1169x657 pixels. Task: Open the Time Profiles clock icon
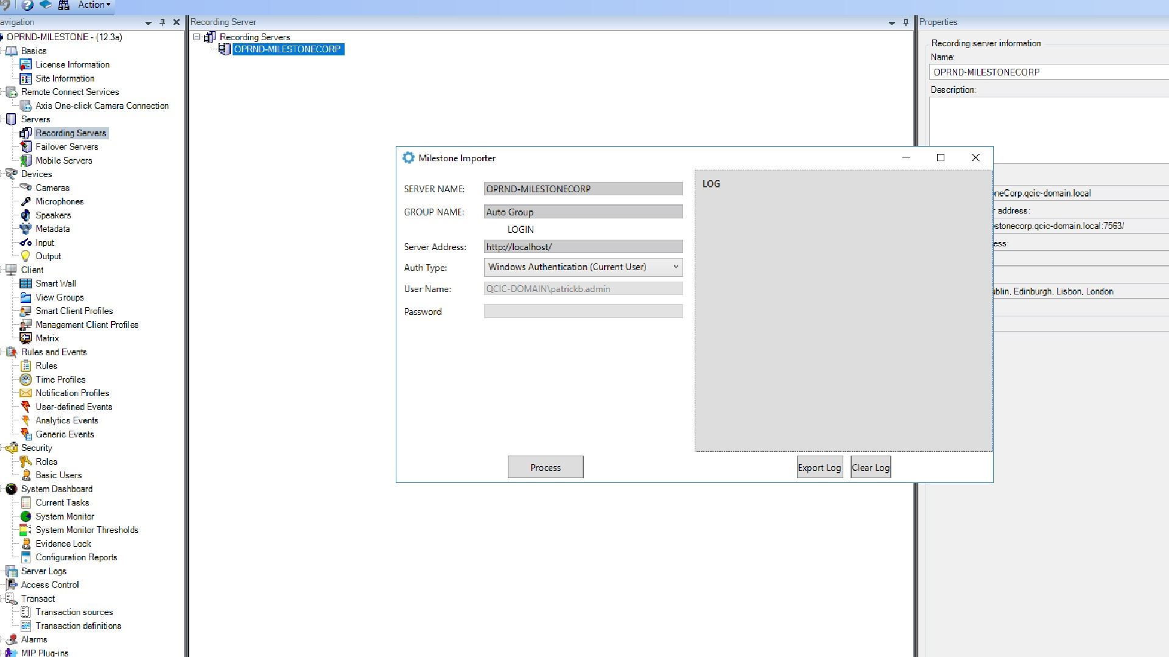click(26, 380)
